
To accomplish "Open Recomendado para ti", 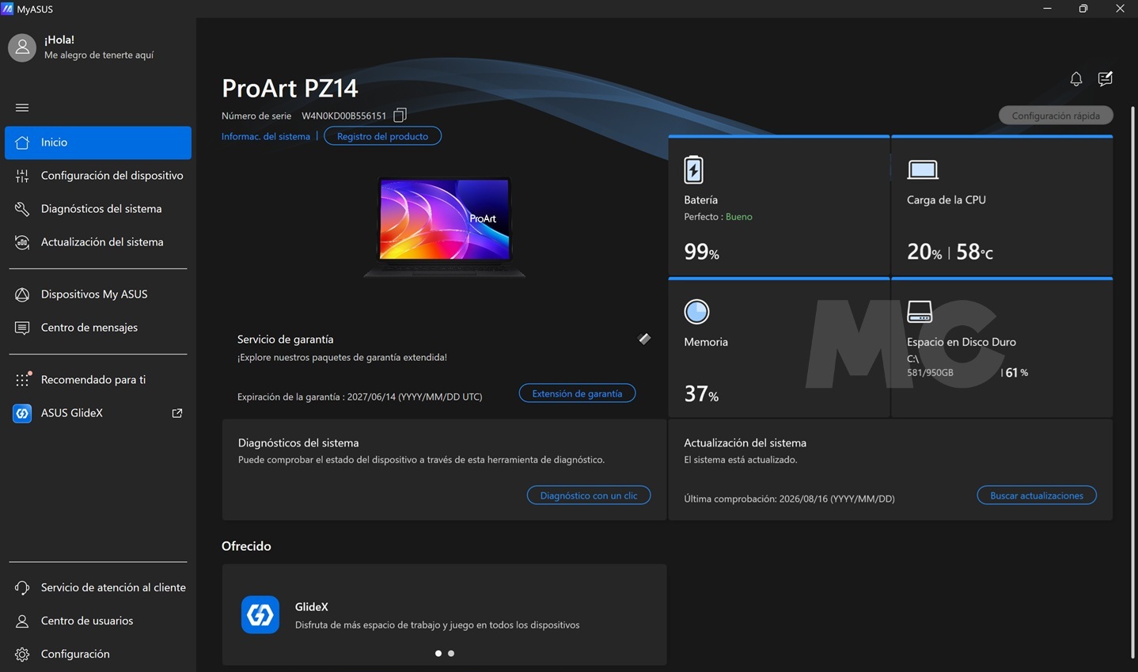I will click(x=98, y=380).
